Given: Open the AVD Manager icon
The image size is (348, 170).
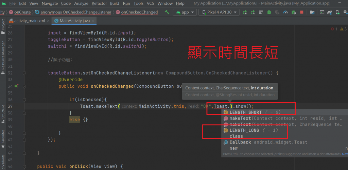Looking at the screenshot, I should click(x=337, y=12).
